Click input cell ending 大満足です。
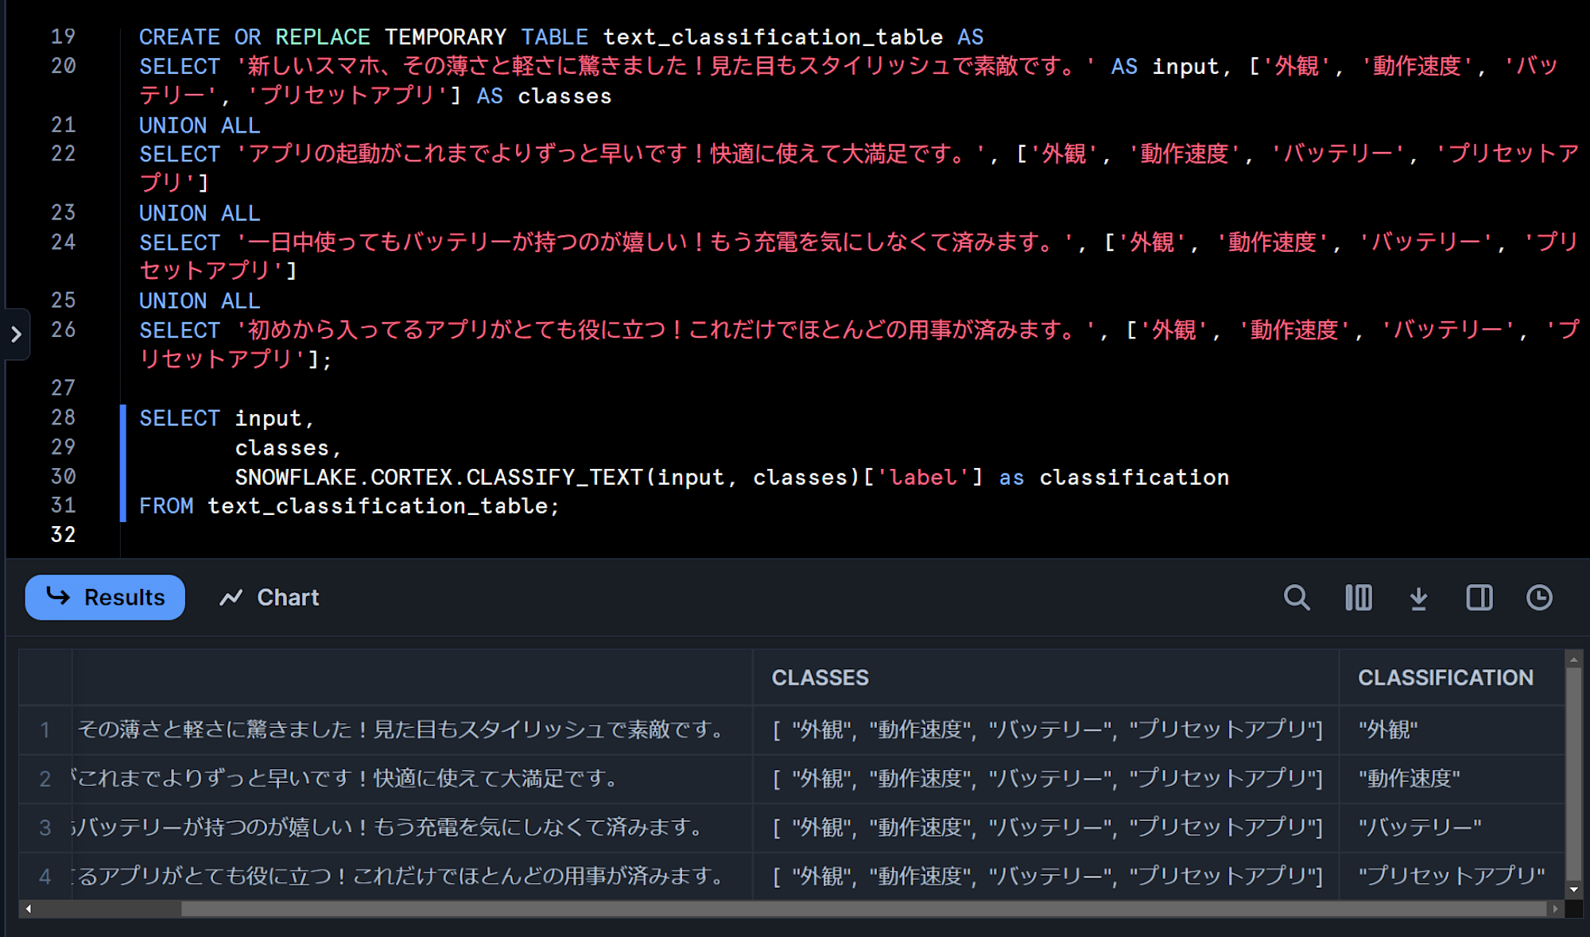 pyautogui.click(x=412, y=778)
